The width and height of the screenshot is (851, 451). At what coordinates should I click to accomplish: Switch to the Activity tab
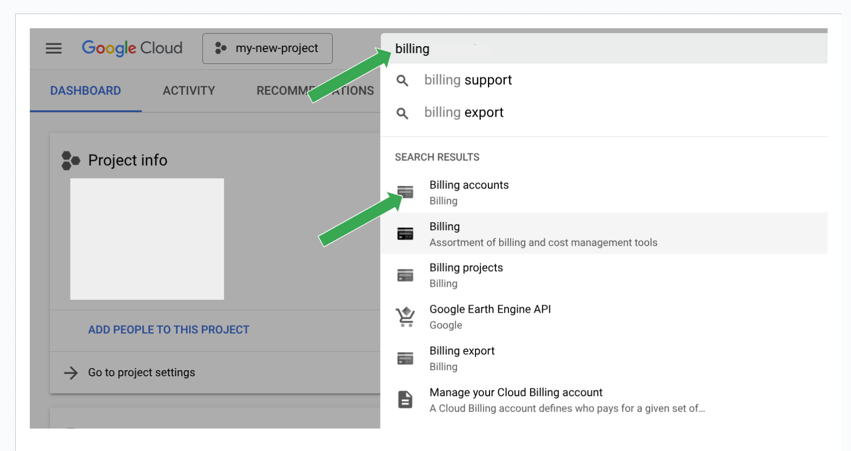click(x=189, y=91)
